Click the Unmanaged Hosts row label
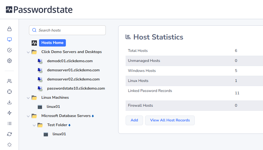 (144, 61)
